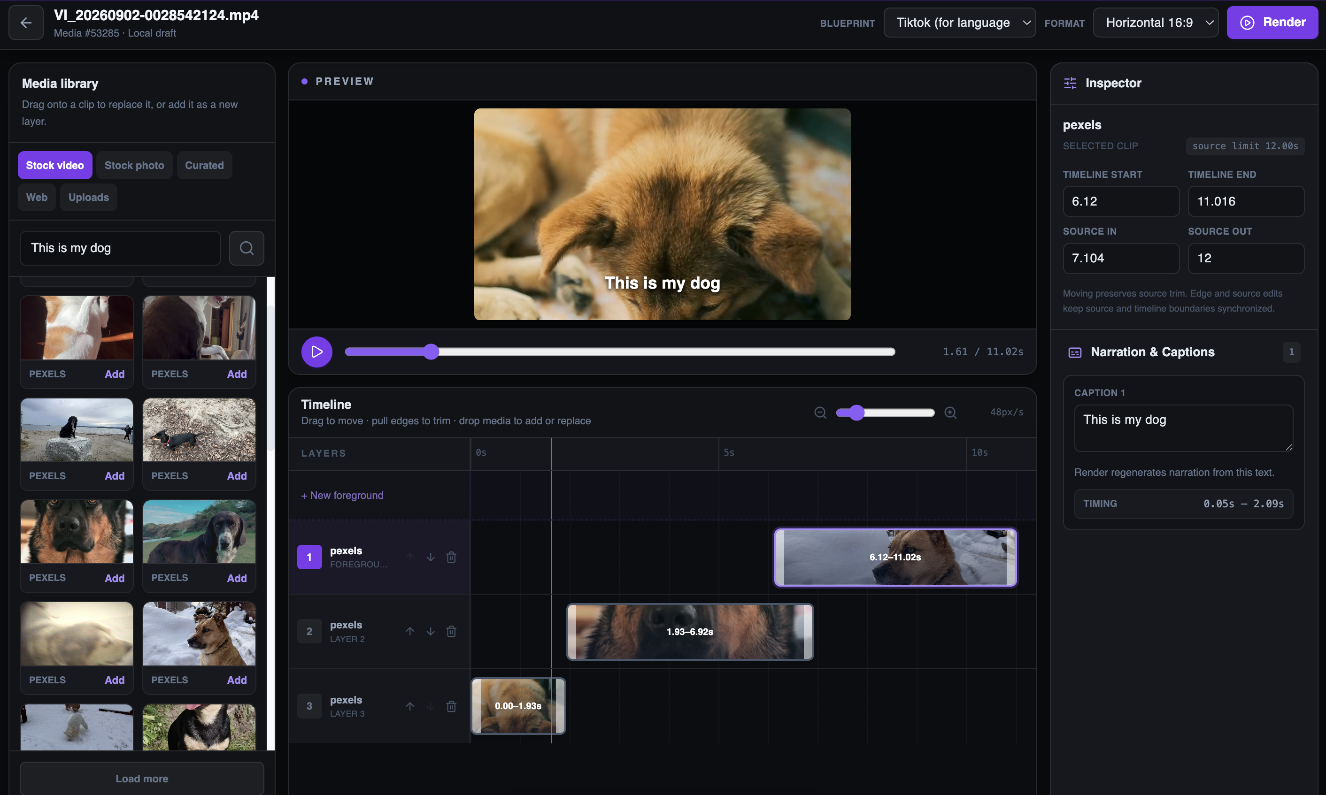Edit the Source Out field
1326x795 pixels.
(x=1246, y=258)
